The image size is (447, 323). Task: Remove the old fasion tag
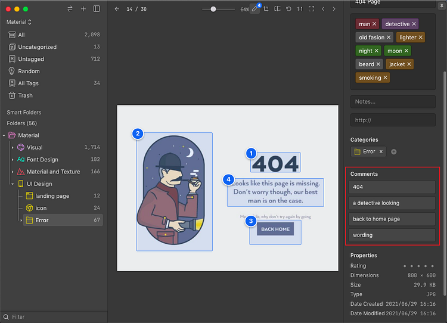389,38
